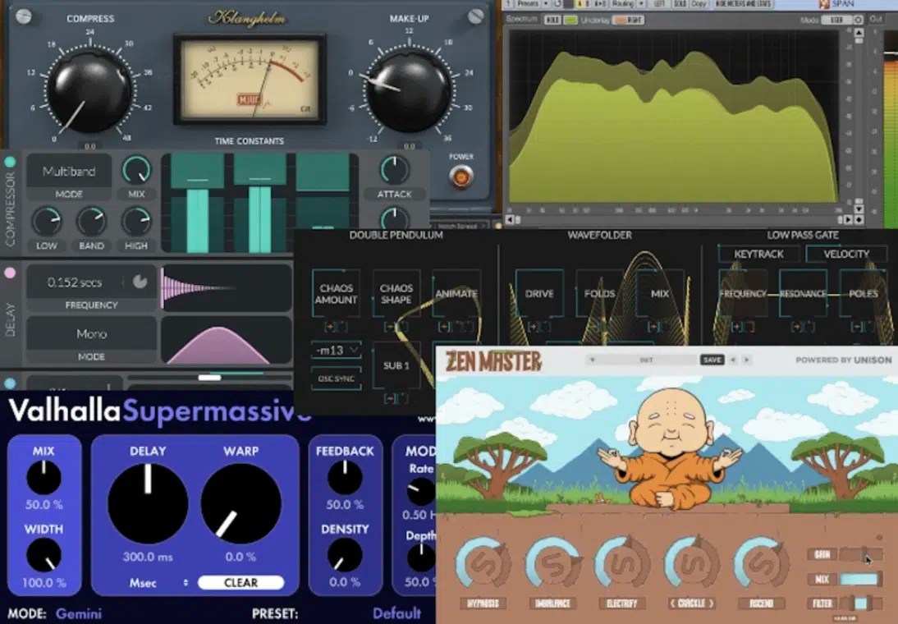Click the right chevron beside CRACKLE
The image size is (898, 624).
[711, 603]
